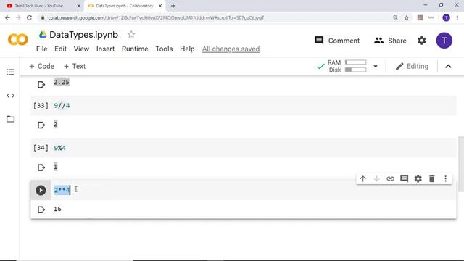Go back in browser

8,17
